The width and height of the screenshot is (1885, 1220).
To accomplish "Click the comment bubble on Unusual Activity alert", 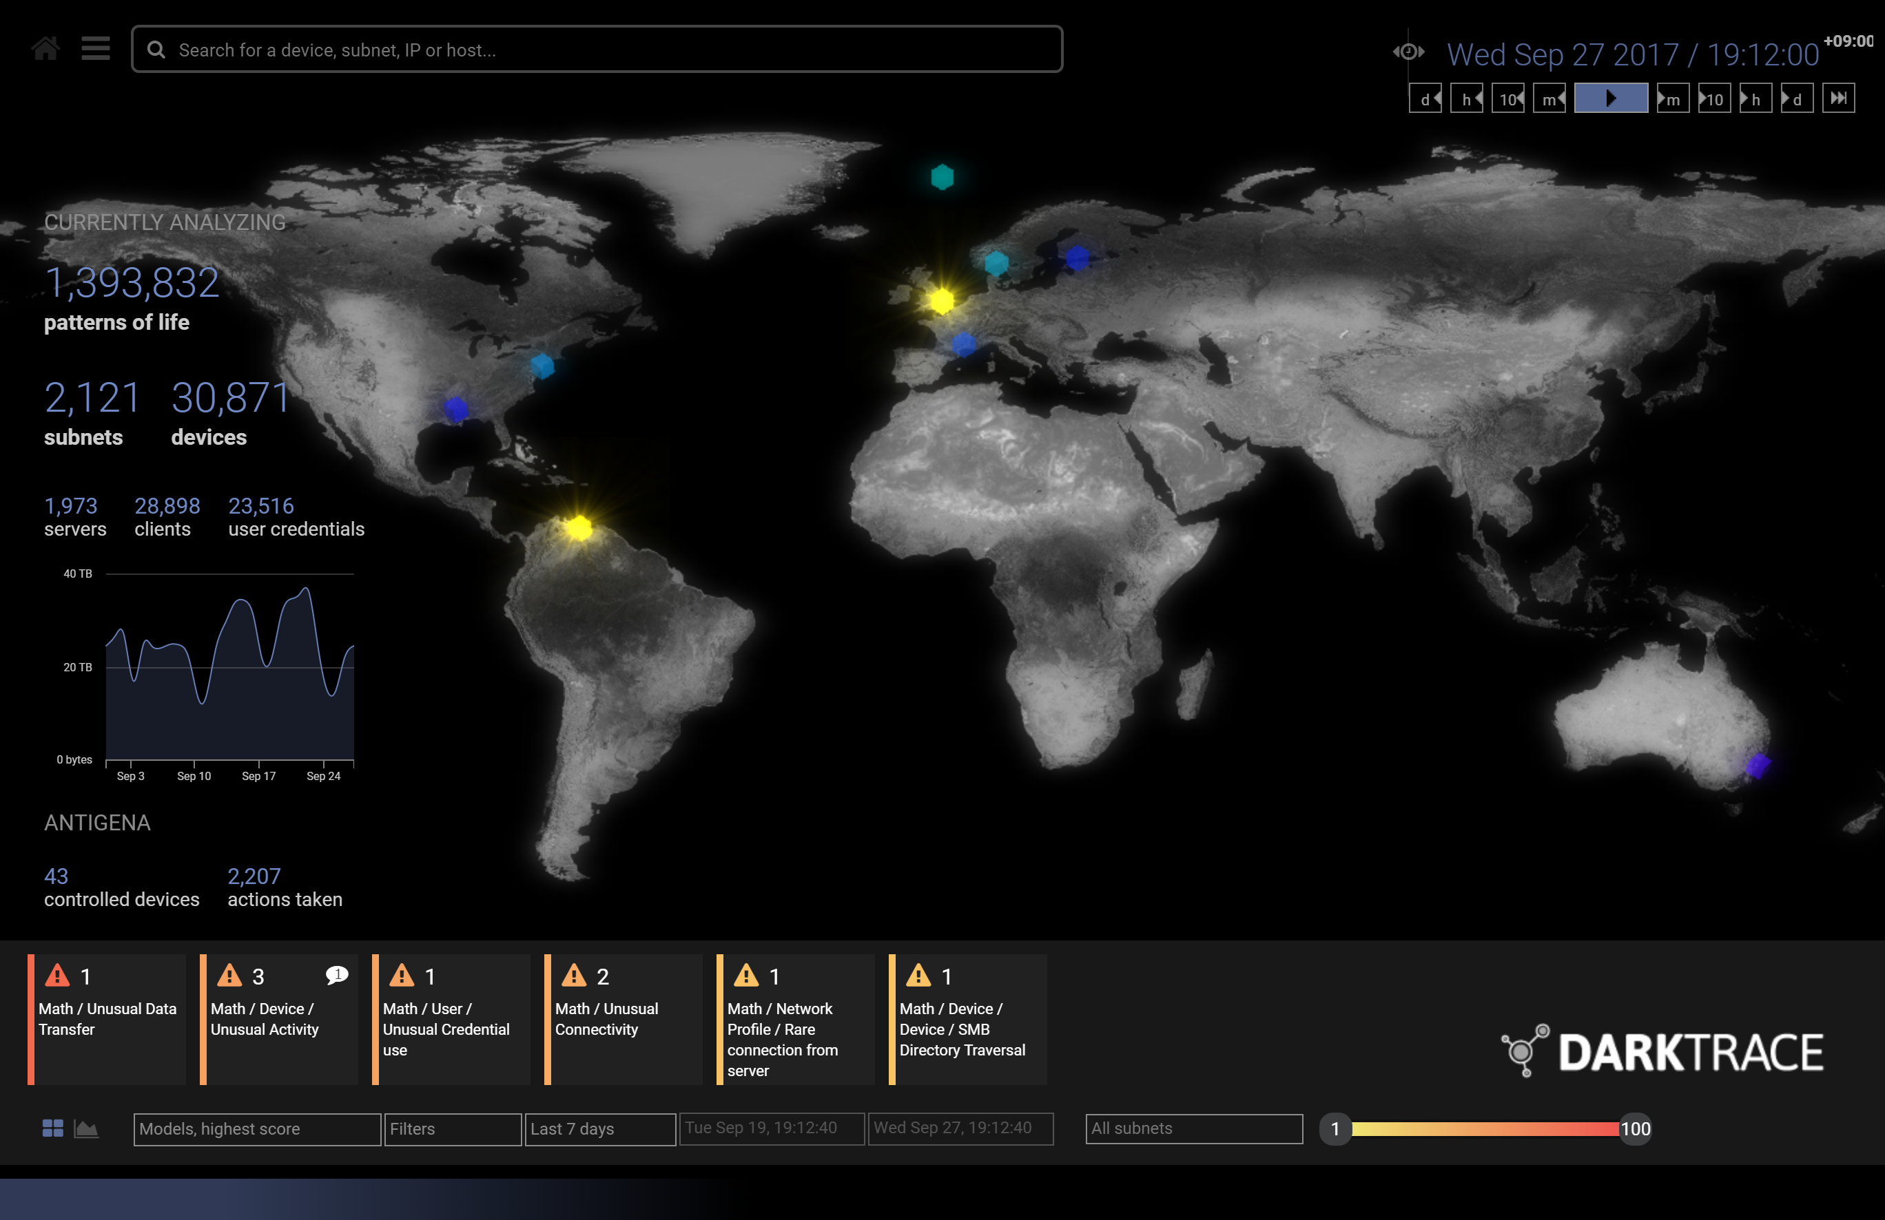I will 336,977.
